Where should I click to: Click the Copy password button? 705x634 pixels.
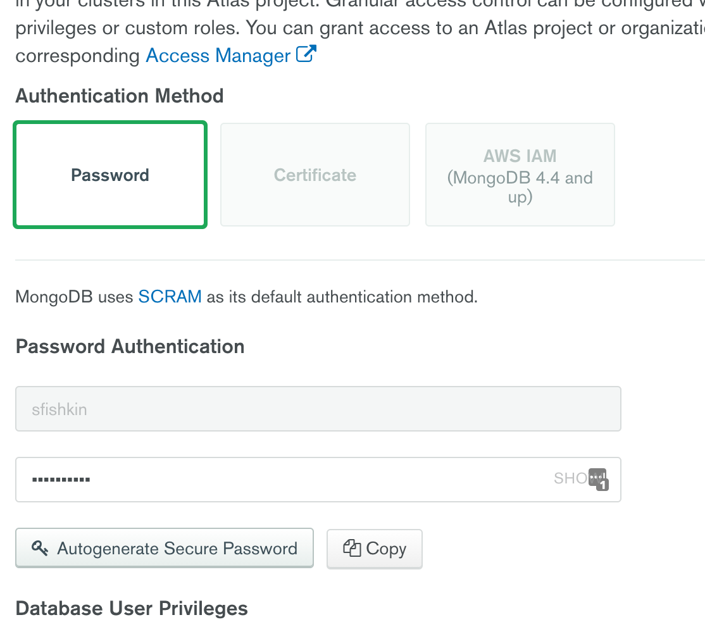pos(375,549)
